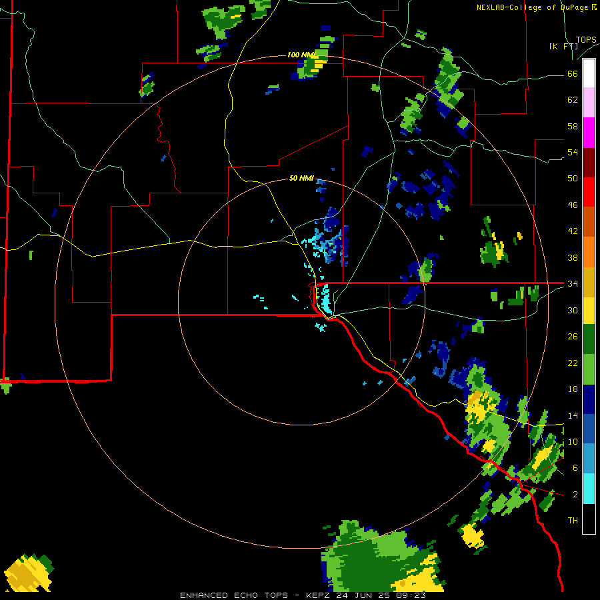The height and width of the screenshot is (600, 600).
Task: Click the "18" legend value
Action: click(573, 389)
